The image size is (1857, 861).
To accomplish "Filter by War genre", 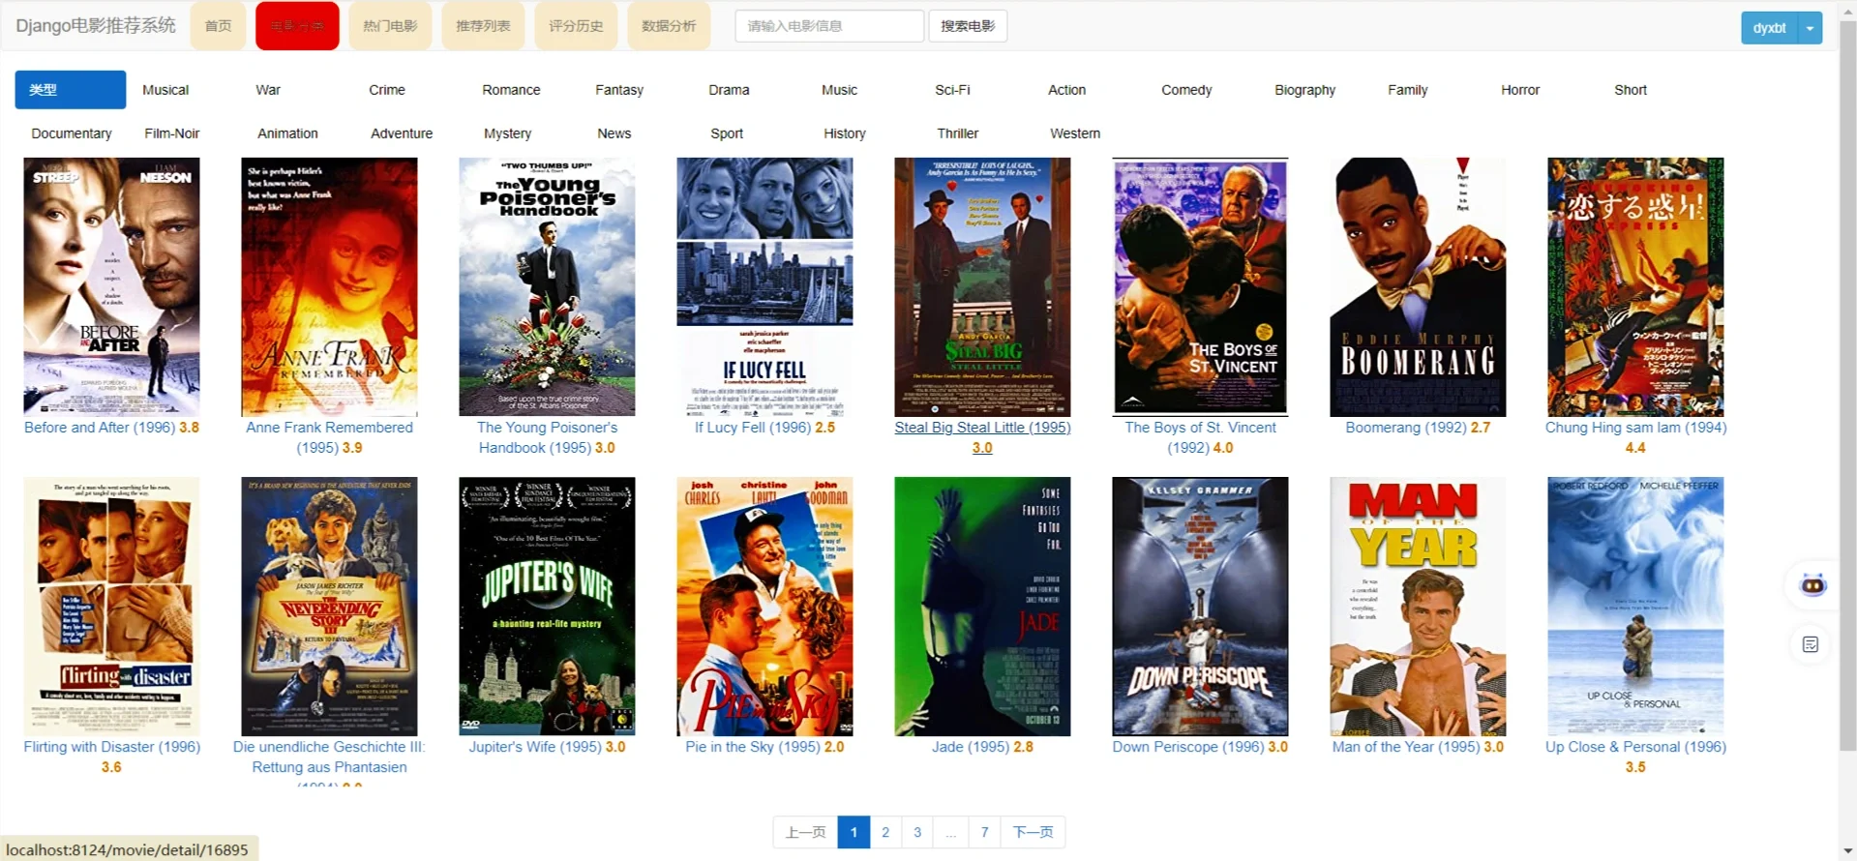I will coord(268,90).
